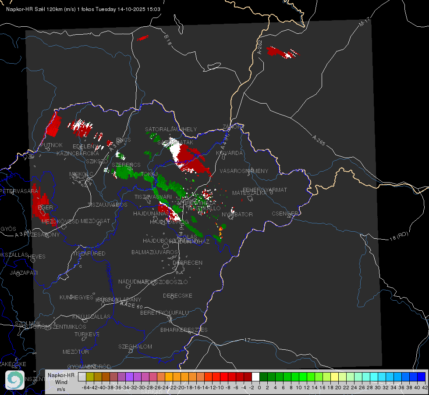Click the HEVES town label
Screen dimensions: 429x395
36,257
